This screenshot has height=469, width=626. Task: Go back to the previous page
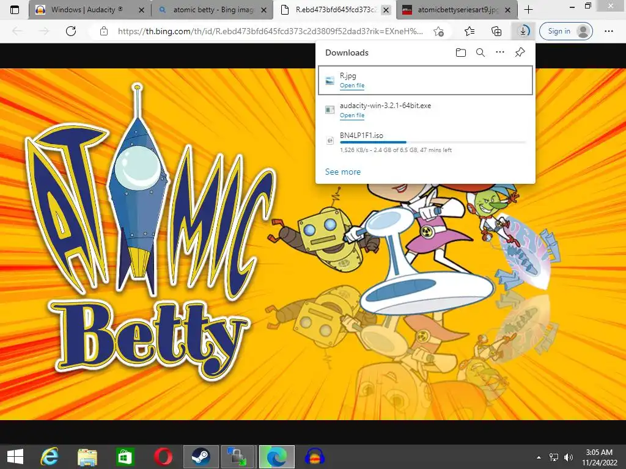point(17,31)
